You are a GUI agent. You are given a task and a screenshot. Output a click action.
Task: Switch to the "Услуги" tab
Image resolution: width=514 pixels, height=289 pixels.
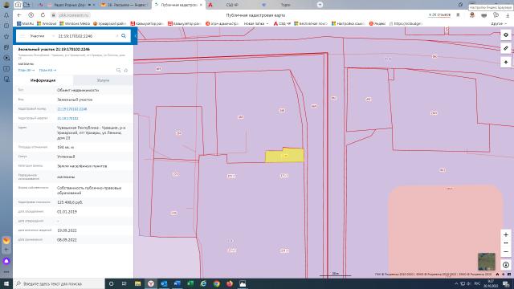coord(104,80)
